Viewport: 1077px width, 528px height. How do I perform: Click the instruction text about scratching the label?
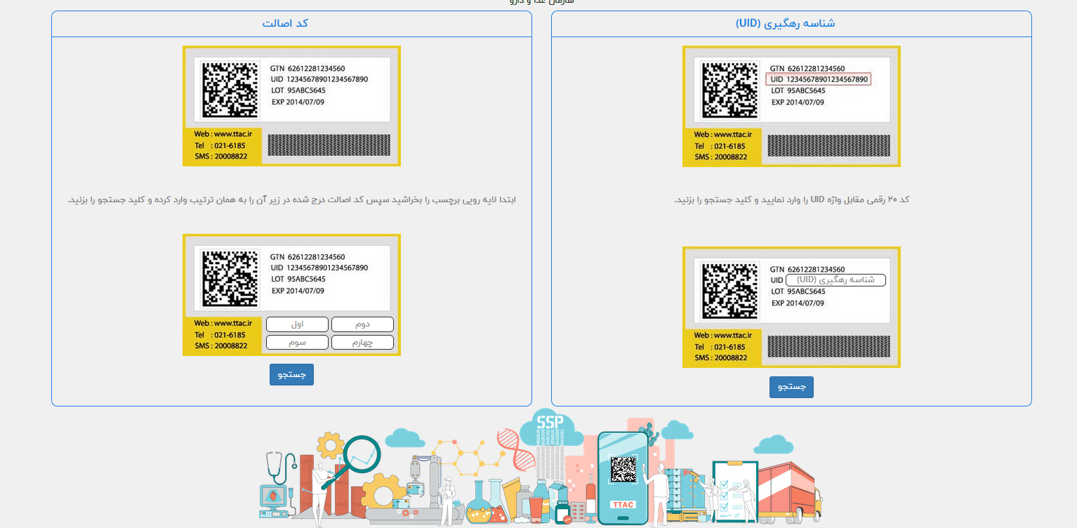point(291,200)
